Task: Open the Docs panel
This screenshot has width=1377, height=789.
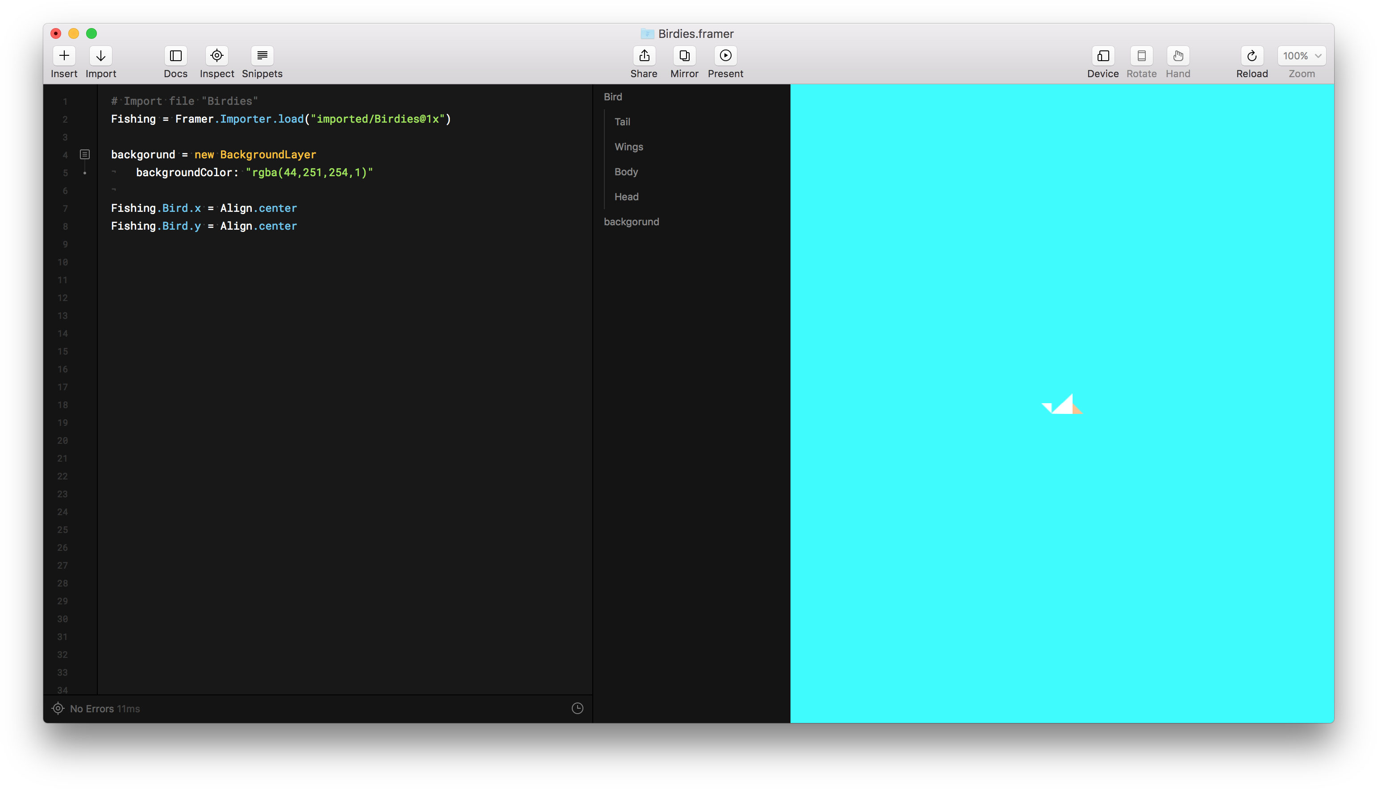Action: (x=176, y=56)
